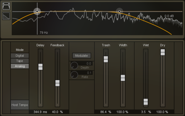Select the low-pass slope filter icon
The image size is (185, 116).
(6, 16)
